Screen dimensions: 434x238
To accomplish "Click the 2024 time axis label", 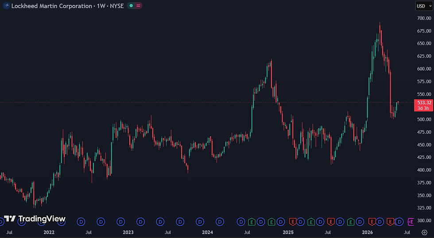I will pyautogui.click(x=207, y=233).
